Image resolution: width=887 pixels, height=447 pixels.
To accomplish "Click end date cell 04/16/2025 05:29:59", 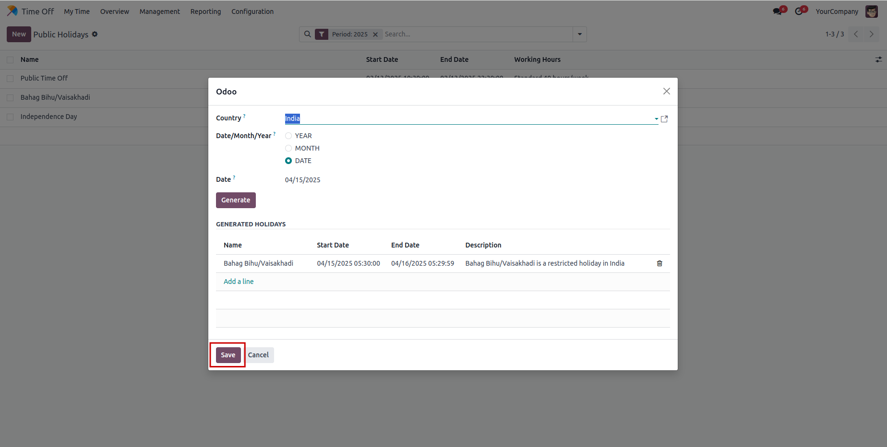I will click(x=422, y=263).
